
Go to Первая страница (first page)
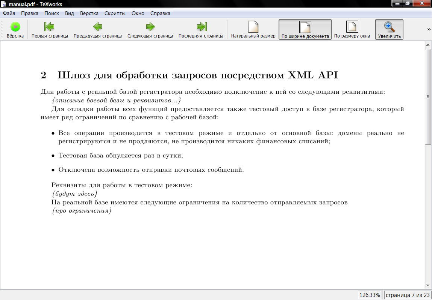tap(50, 29)
